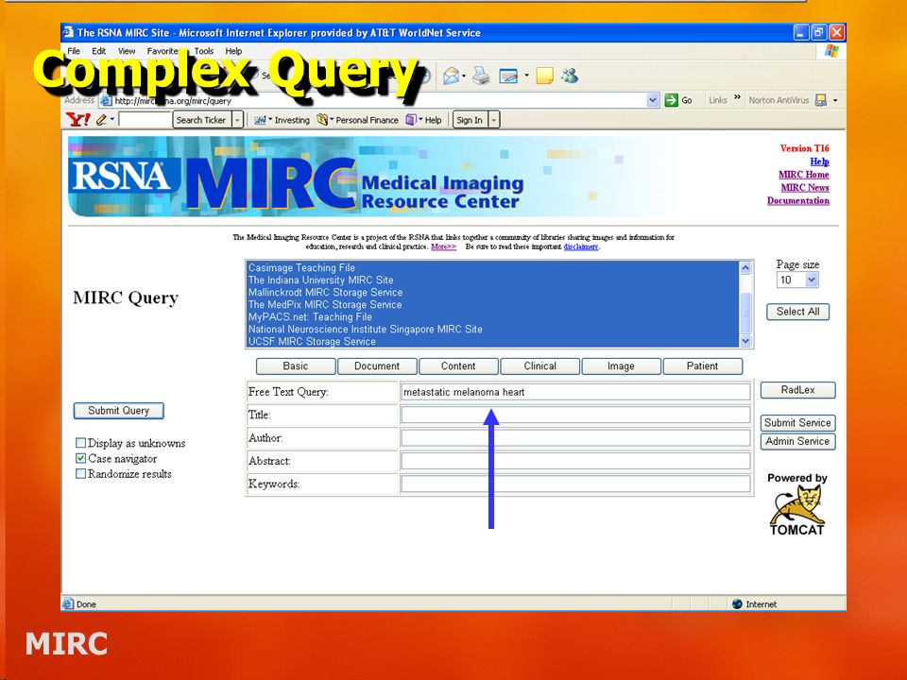Open the File menu

tap(74, 51)
